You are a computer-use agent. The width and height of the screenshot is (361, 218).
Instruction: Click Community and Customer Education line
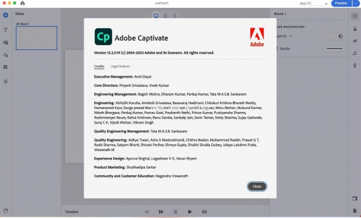[141, 176]
